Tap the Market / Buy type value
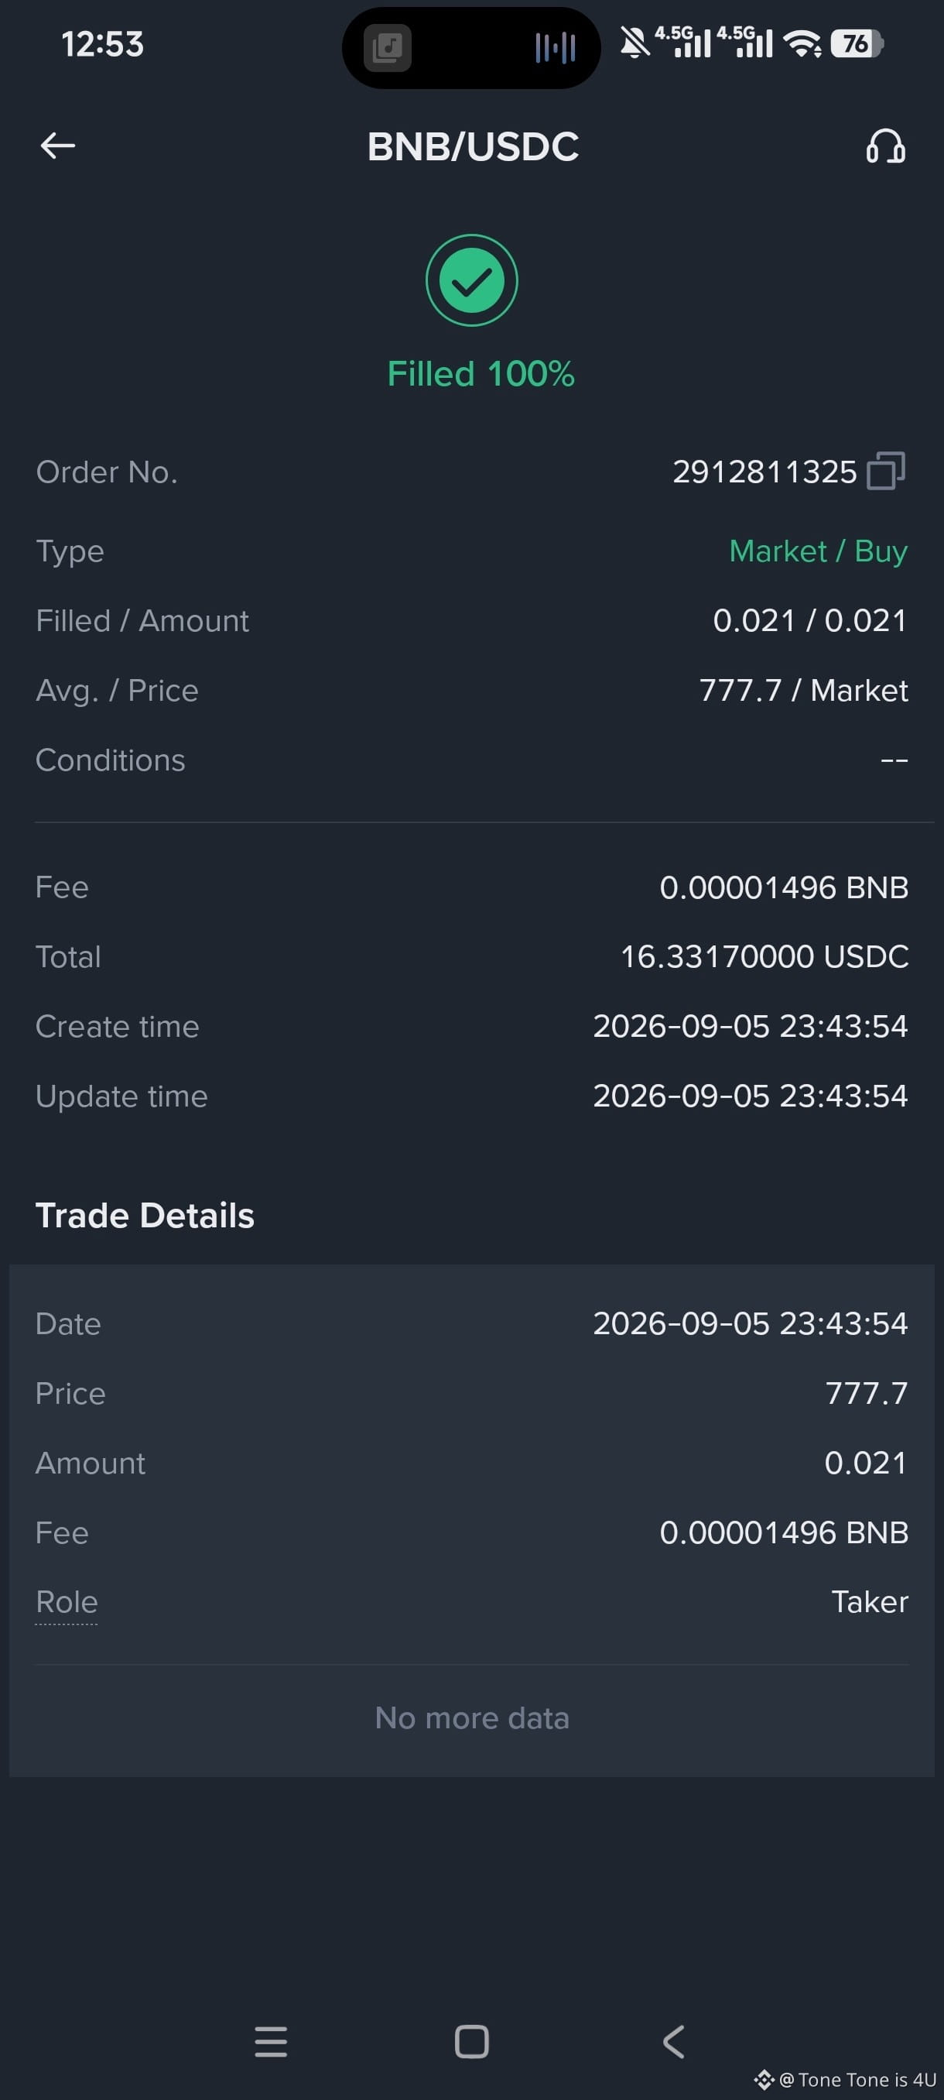This screenshot has width=944, height=2100. pyautogui.click(x=818, y=551)
